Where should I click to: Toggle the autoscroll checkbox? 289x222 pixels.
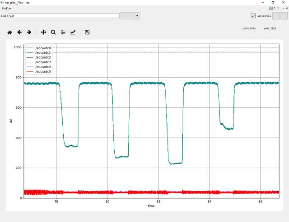(x=253, y=16)
